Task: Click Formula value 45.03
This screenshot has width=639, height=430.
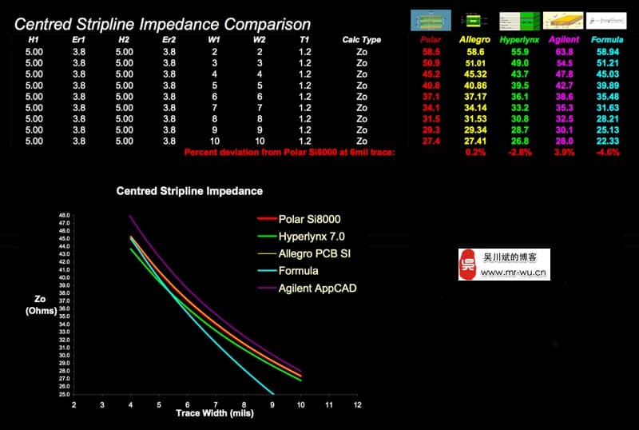Action: coord(608,74)
